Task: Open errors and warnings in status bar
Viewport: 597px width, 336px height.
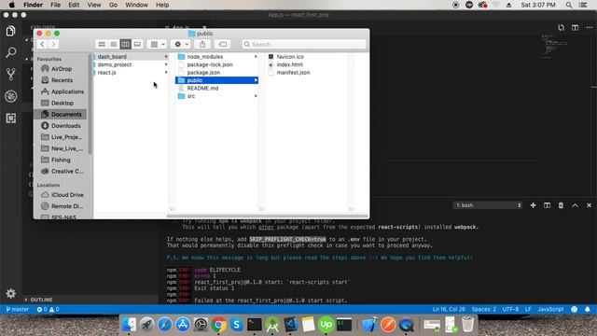Action: click(x=48, y=309)
